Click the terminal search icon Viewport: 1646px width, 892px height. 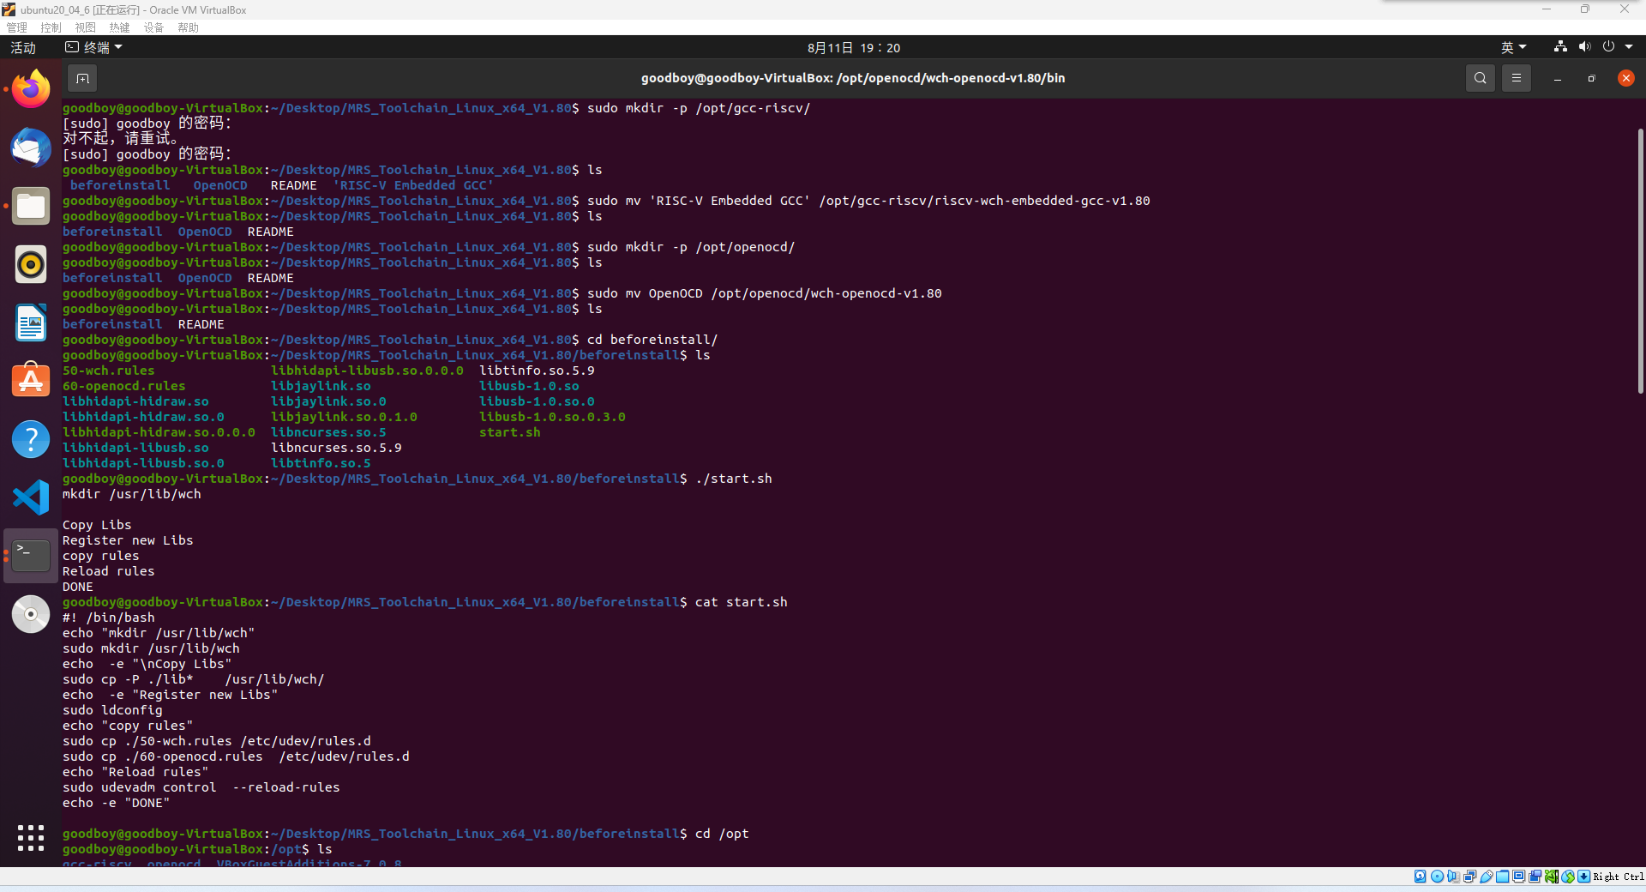[x=1480, y=78]
